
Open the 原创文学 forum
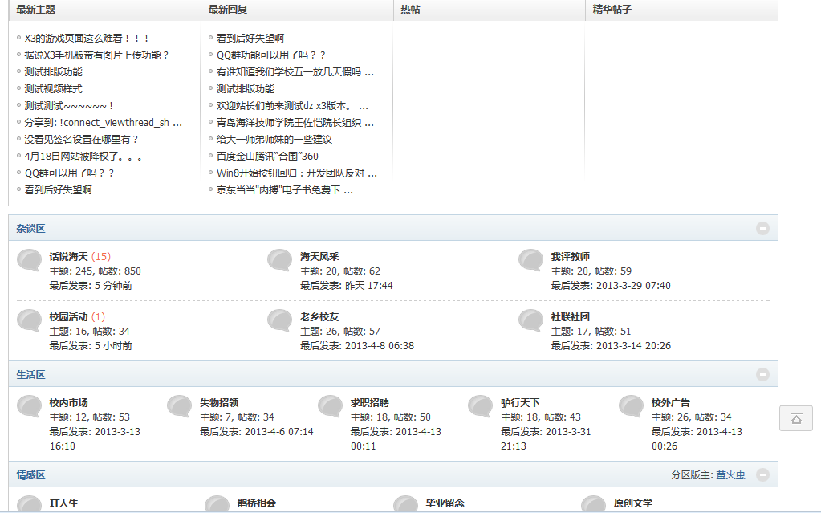pyautogui.click(x=633, y=503)
